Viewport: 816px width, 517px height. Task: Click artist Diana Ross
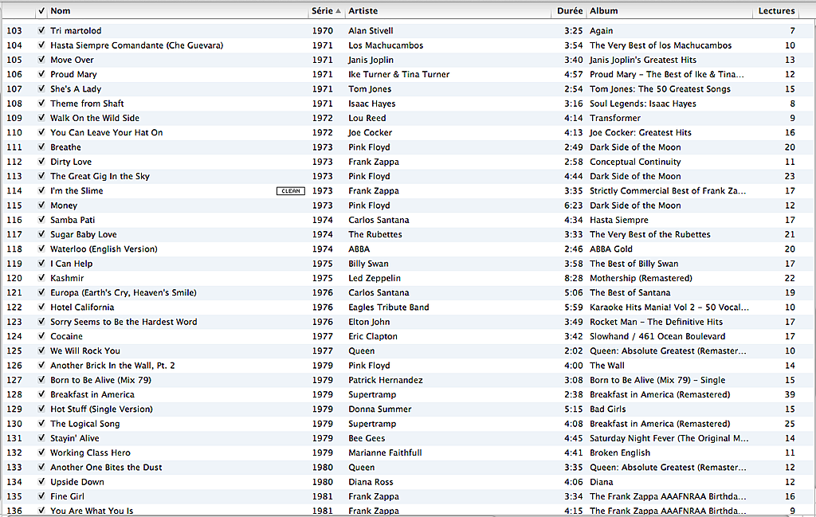[371, 482]
